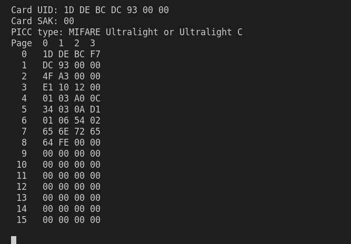The width and height of the screenshot is (351, 244).
Task: Click byte FE in page 8 row
Action: pyautogui.click(x=64, y=143)
